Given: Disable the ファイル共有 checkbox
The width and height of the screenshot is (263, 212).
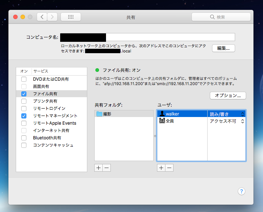Looking at the screenshot, I should tap(24, 94).
